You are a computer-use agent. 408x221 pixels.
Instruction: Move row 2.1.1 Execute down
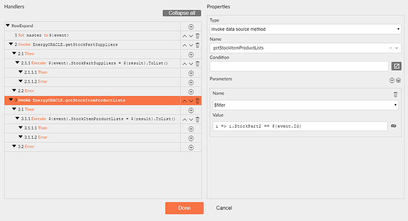[x=191, y=64]
